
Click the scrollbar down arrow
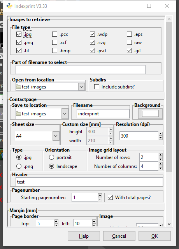[169, 224]
